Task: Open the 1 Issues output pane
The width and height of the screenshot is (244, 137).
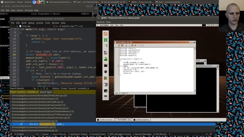Action: (x=45, y=134)
